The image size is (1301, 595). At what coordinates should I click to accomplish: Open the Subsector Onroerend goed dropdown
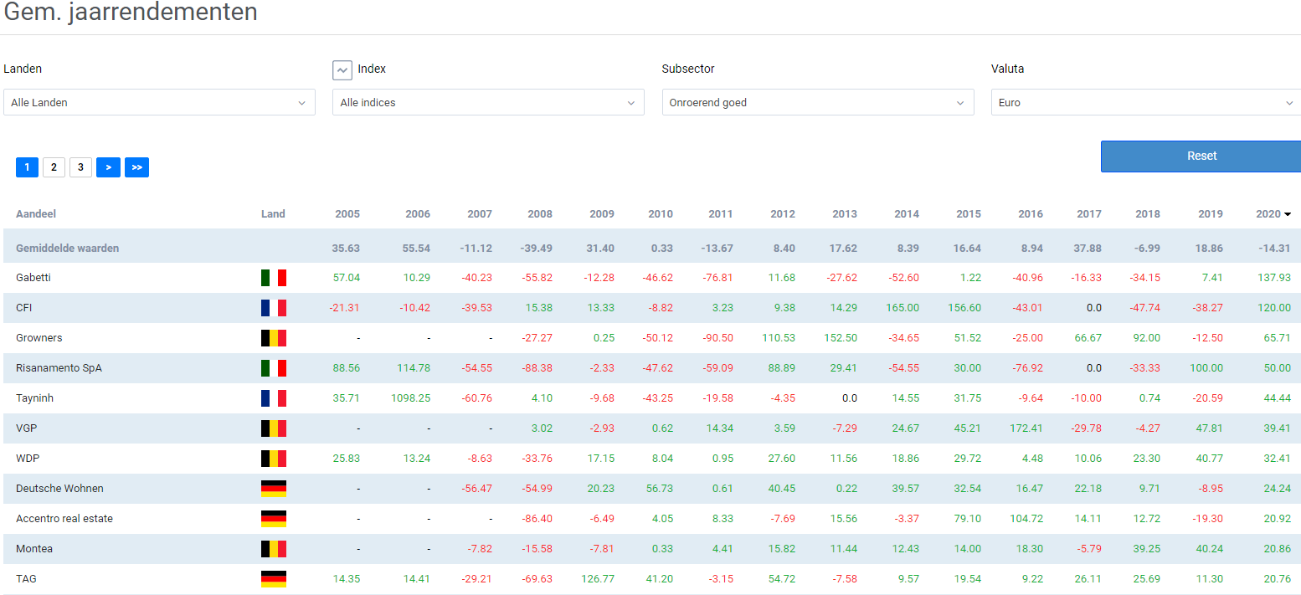(x=817, y=103)
